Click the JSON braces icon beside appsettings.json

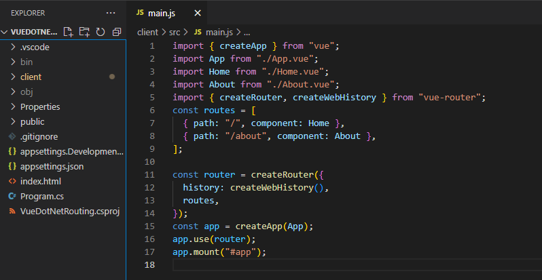point(12,167)
